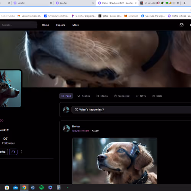Switch to the Replies tab

[84, 96]
